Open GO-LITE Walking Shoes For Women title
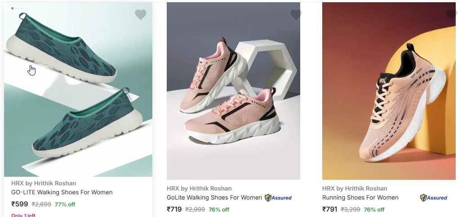 (x=62, y=192)
